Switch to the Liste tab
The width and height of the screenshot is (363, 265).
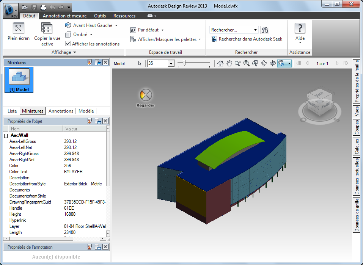click(x=12, y=111)
